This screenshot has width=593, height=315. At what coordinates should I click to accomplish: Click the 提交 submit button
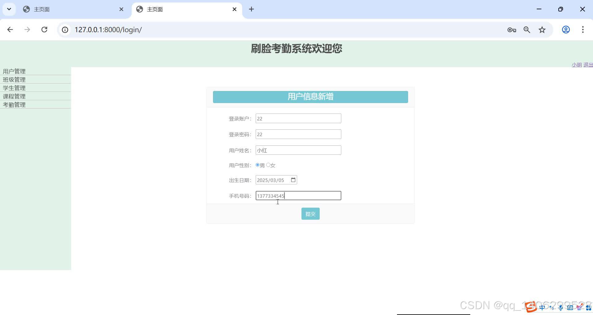pos(310,214)
